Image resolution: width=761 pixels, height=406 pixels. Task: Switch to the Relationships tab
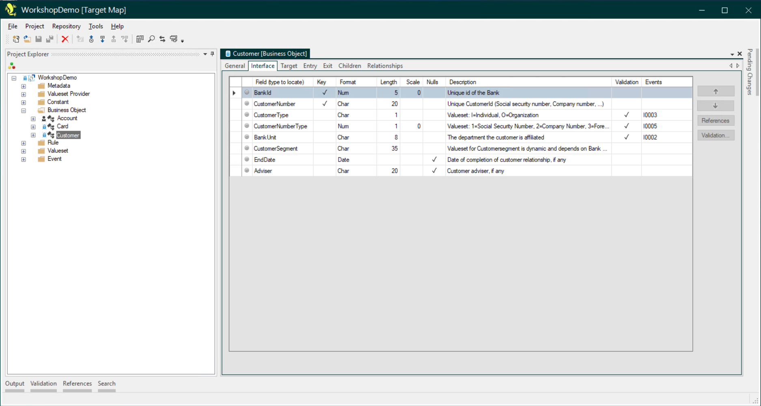coord(384,65)
